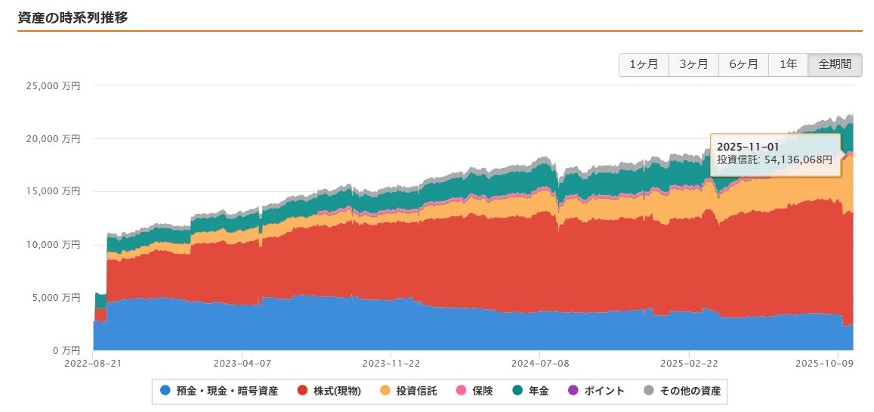Click the 2022-08-21 x-axis date label
This screenshot has height=412, width=874.
point(93,363)
